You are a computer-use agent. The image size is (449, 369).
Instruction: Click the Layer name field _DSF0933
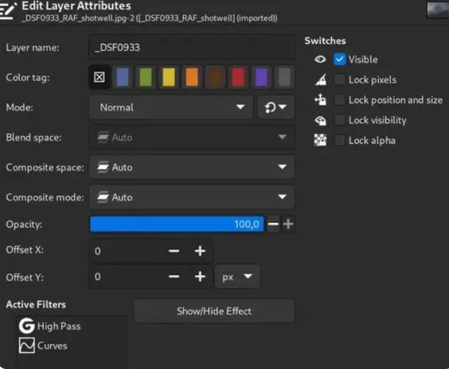click(192, 48)
